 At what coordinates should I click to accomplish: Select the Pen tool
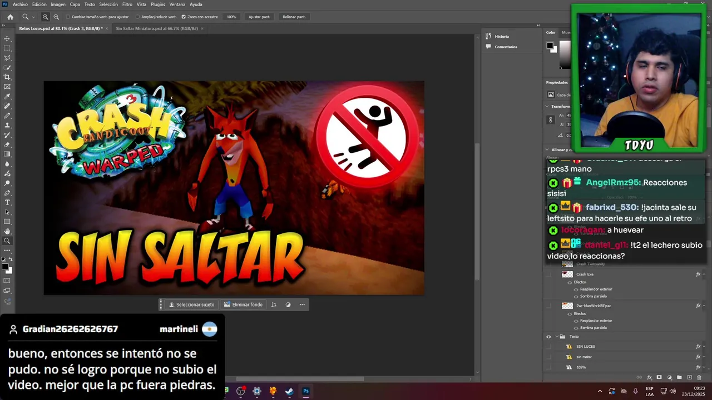7,193
